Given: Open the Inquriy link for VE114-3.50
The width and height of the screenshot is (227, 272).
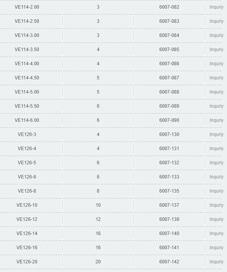Looking at the screenshot, I should coord(216,50).
